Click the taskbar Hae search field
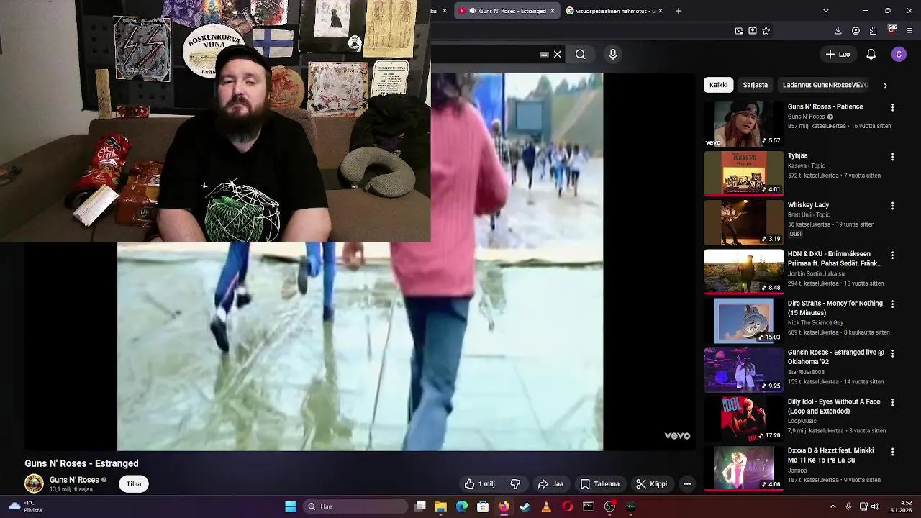 [x=355, y=506]
